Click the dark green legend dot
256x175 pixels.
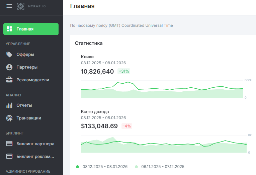pyautogui.click(x=78, y=167)
